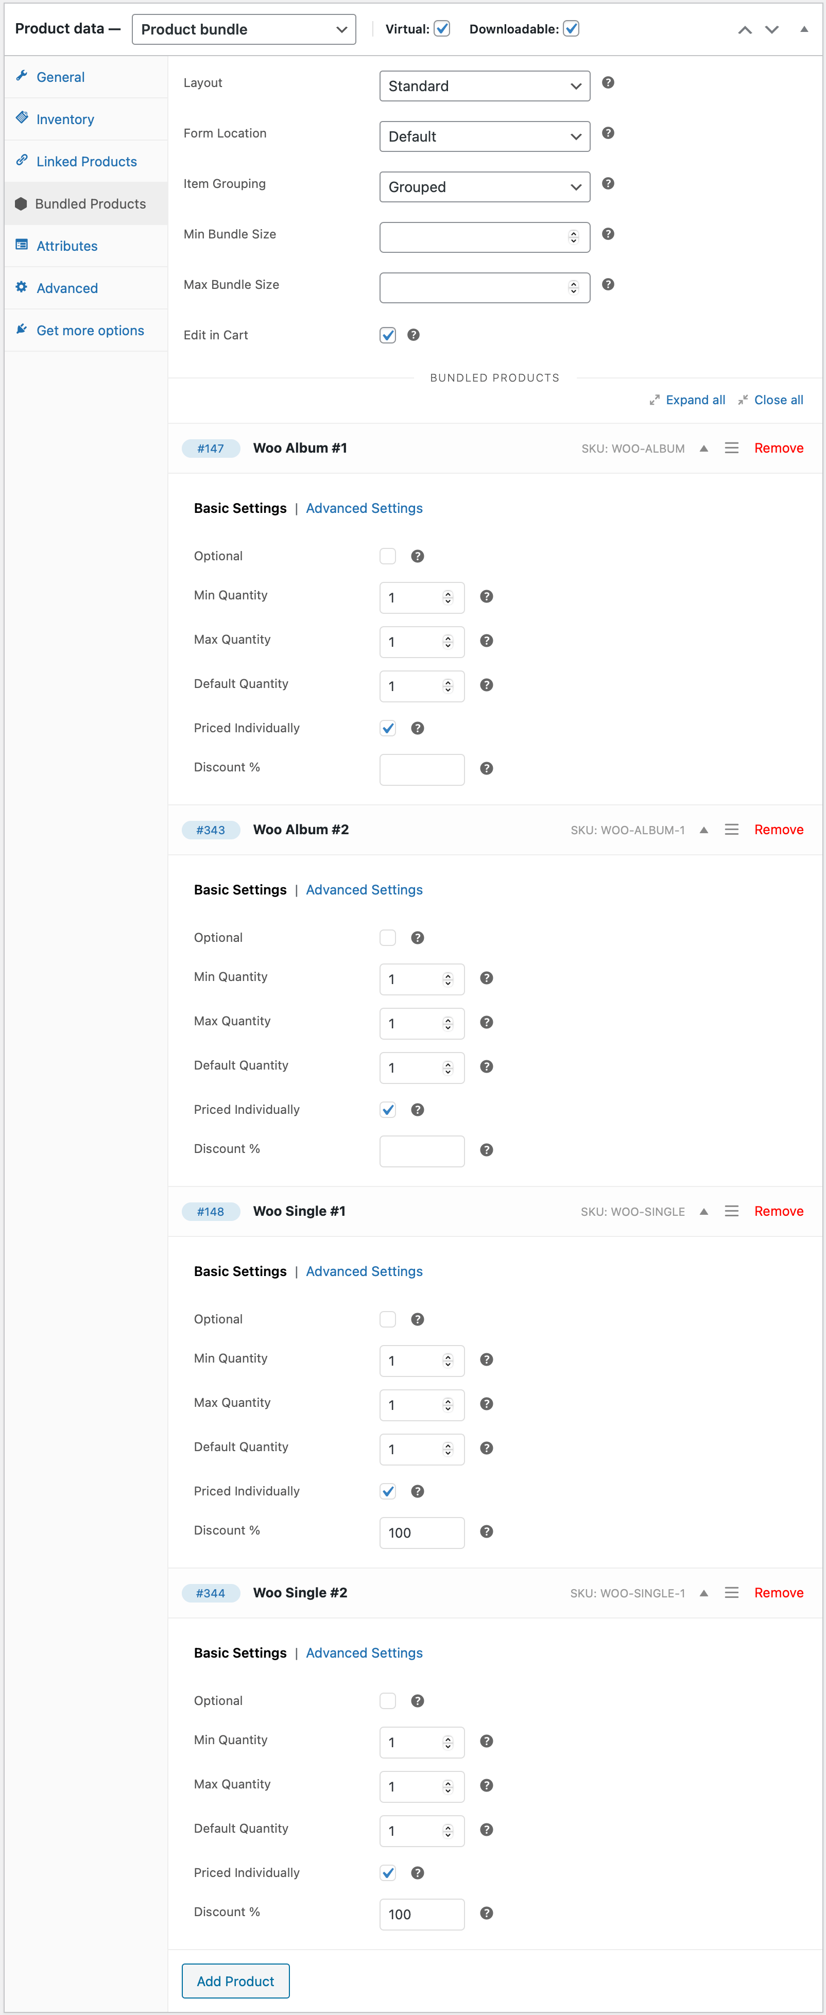Screen dimensions: 826x2015
Task: Open the Product bundle type dropdown
Action: 243,29
